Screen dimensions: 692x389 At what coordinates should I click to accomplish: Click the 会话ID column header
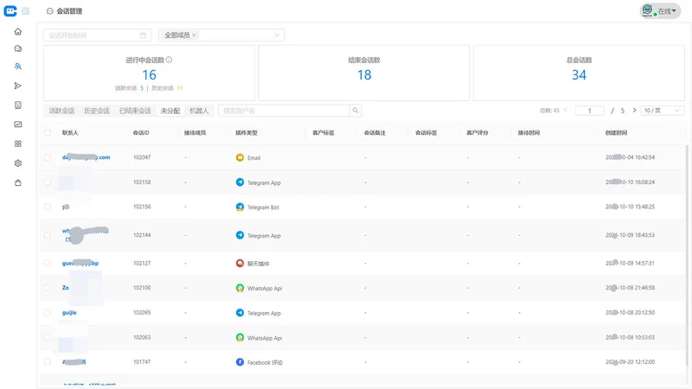[141, 132]
